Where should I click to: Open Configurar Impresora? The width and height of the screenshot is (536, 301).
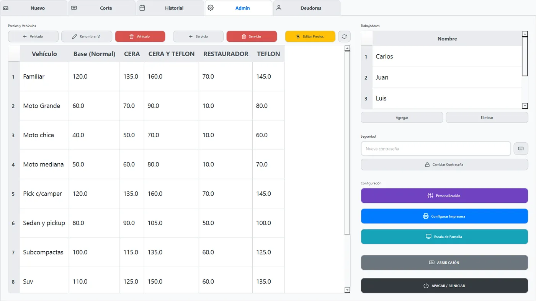(444, 216)
